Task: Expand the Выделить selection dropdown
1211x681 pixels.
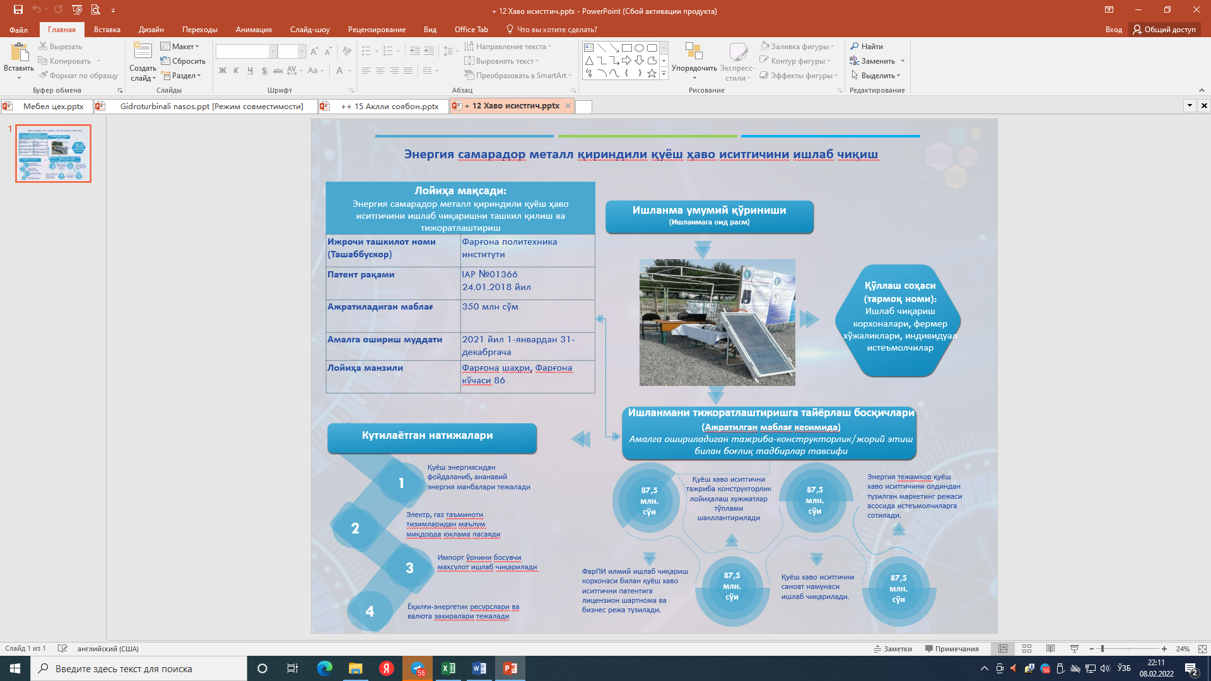Action: 876,76
